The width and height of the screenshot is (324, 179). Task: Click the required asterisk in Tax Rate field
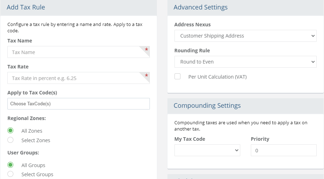(146, 76)
